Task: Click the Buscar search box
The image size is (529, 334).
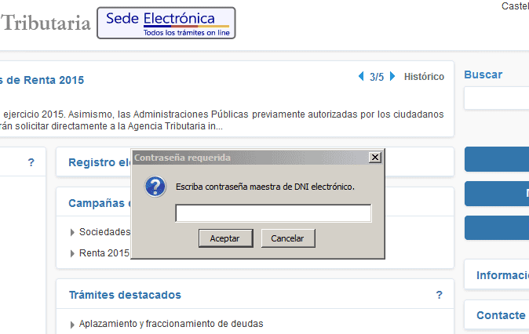Action: 497,99
